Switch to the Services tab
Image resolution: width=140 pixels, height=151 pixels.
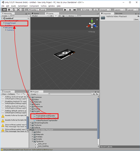119,14
